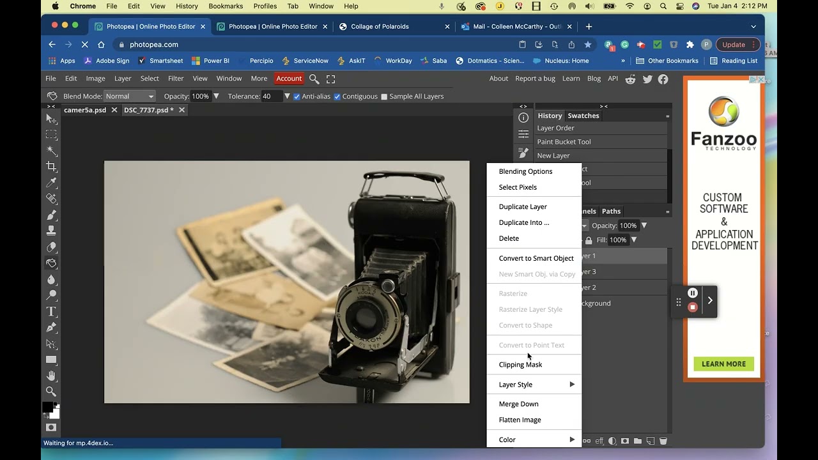Select the Eyedropper tool

coord(51,183)
